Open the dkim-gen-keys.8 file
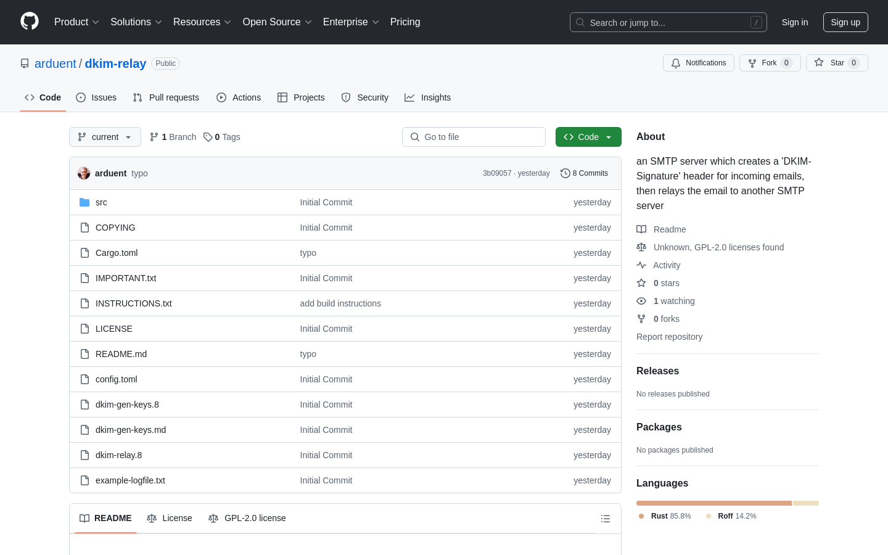 (x=127, y=405)
